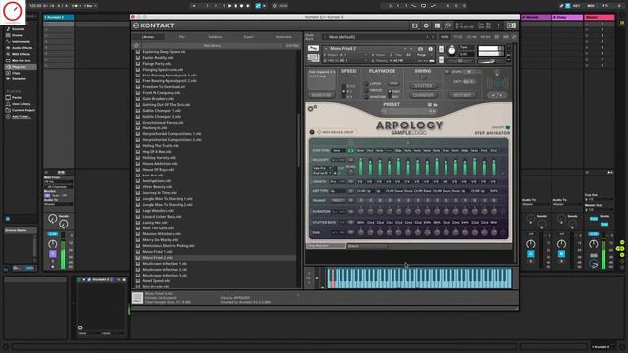The height and width of the screenshot is (353, 628).
Task: Select Mono Fried 2.nki in library list
Action: [216, 258]
